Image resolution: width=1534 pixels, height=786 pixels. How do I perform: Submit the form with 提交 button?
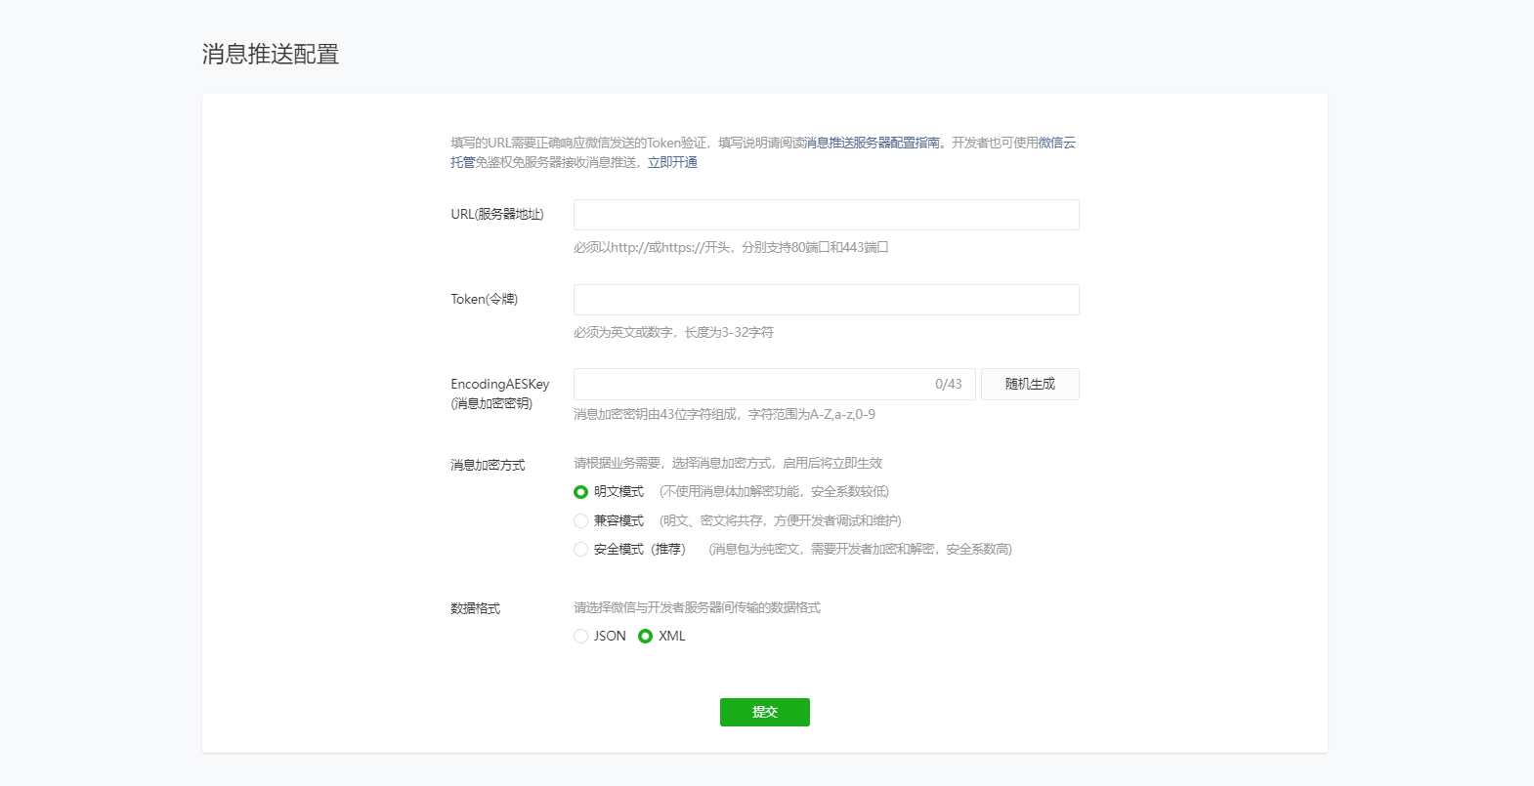[764, 712]
